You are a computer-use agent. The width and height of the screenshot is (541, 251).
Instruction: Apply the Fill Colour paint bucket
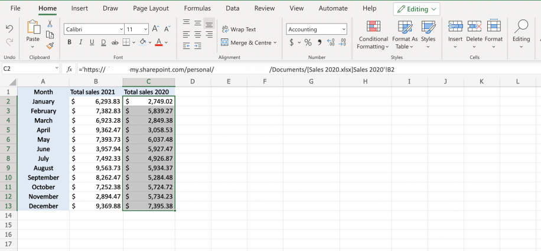pos(142,42)
